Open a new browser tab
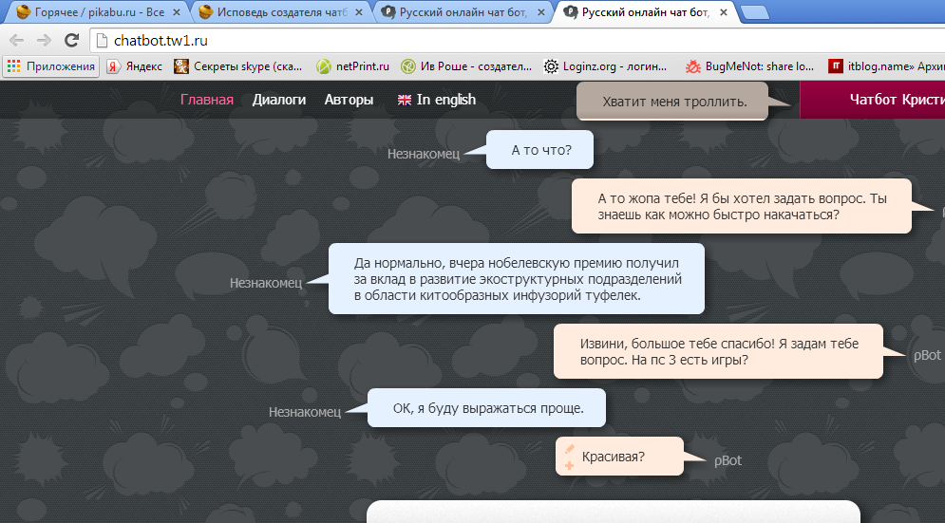945x523 pixels. coord(755,13)
